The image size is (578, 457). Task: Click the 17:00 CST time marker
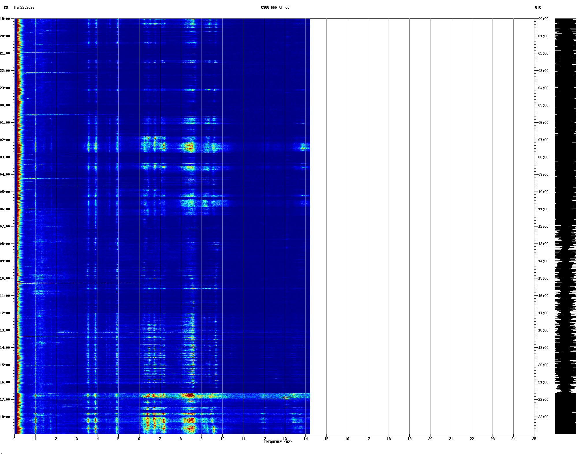pos(5,400)
